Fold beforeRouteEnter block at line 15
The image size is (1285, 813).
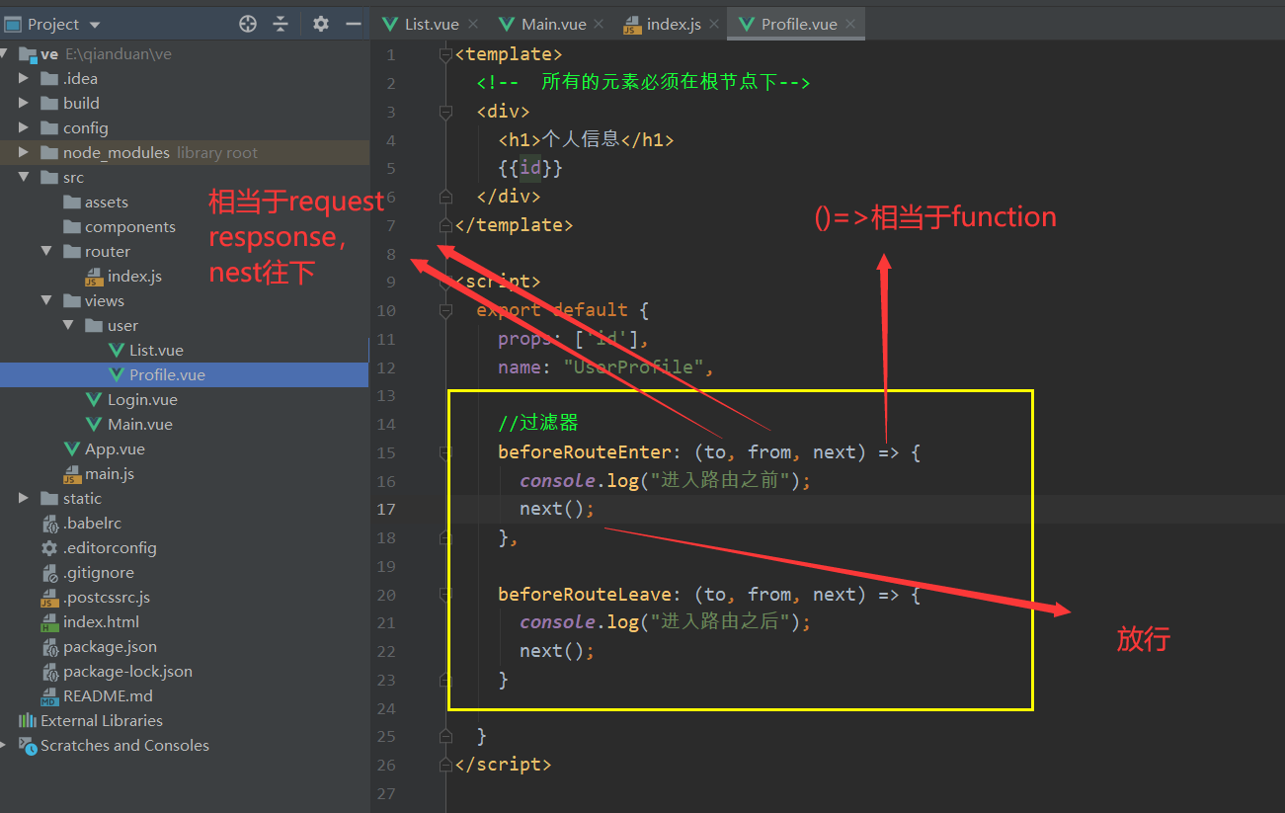[445, 452]
